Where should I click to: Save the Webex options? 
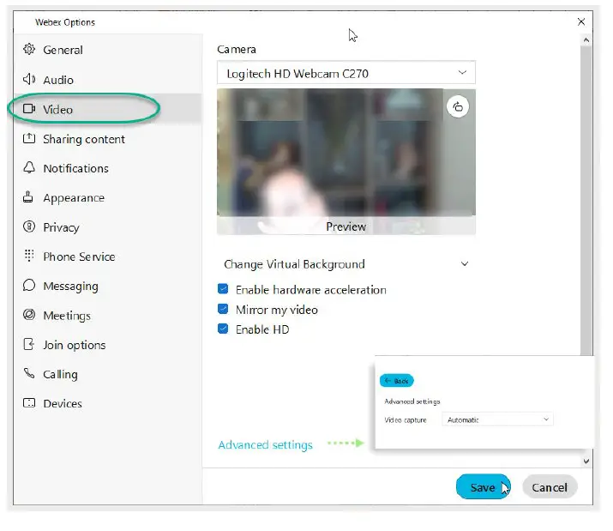pos(484,487)
